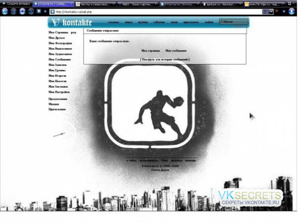Image resolution: width=298 pixels, height=223 pixels.
Task: Switch to the 'ipicture.ru - бесплат...' tab
Action: (x=222, y=4)
